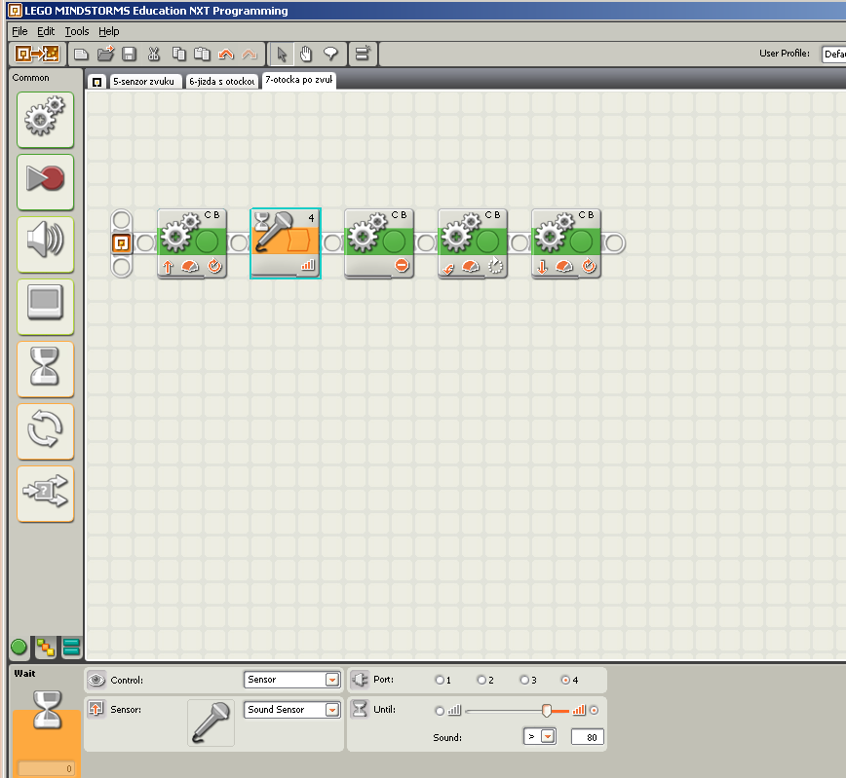846x778 pixels.
Task: Open the Edit menu
Action: coord(46,31)
